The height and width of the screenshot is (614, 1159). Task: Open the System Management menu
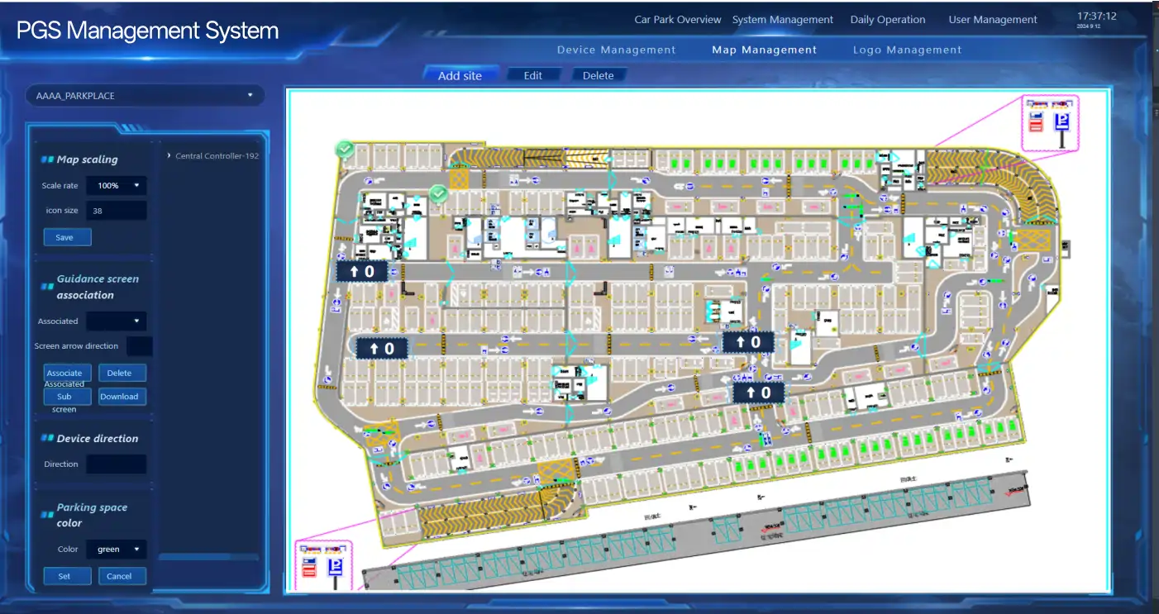783,20
